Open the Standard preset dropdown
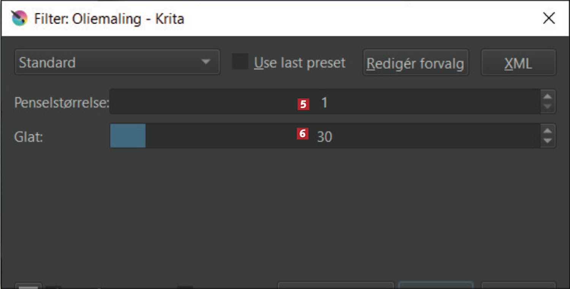The width and height of the screenshot is (570, 289). (117, 62)
